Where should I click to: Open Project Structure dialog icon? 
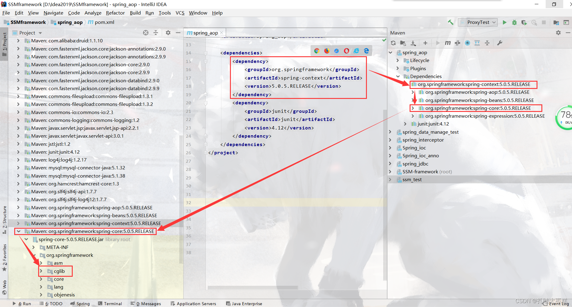coord(556,22)
